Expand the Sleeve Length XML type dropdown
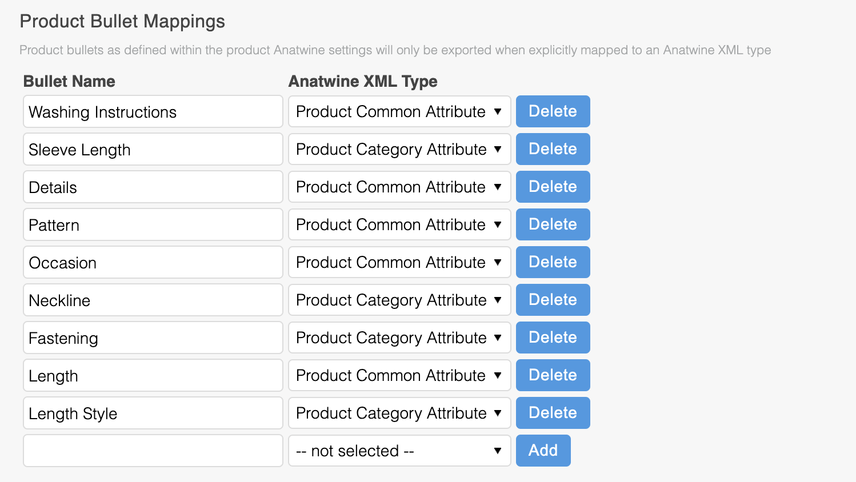Image resolution: width=856 pixels, height=482 pixels. point(399,149)
